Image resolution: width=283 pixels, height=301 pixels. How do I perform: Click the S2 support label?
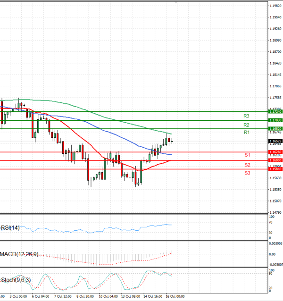(247, 165)
